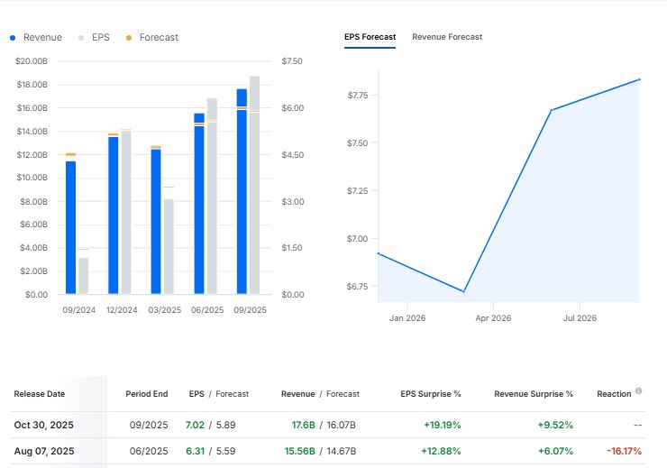This screenshot has height=468, width=667.
Task: Click the orange Forecast legend dot
Action: 129,38
